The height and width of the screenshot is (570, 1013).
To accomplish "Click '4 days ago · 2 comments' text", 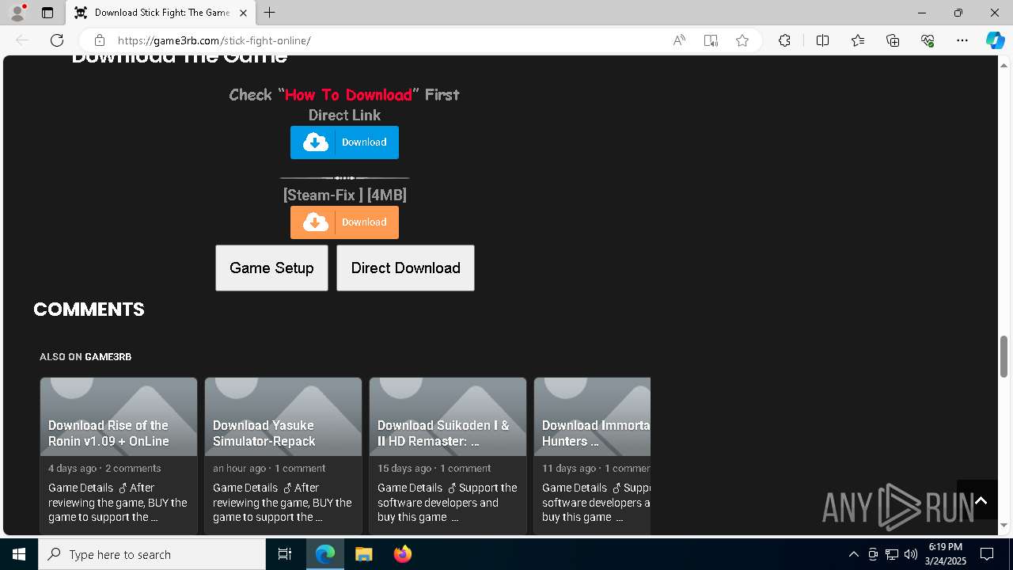I will click(104, 468).
